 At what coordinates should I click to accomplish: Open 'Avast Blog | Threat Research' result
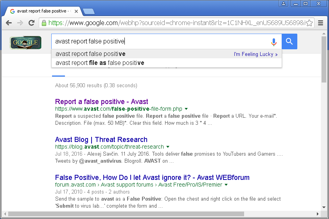101,140
